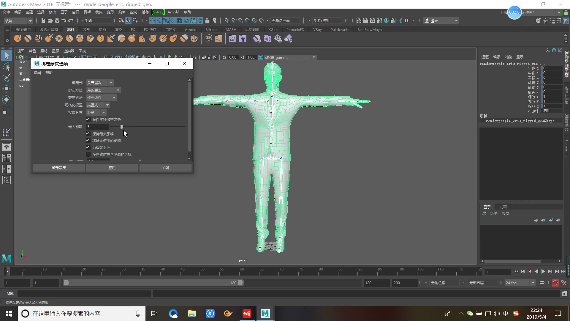
Task: Click the 最大影响 slider handle
Action: [x=121, y=127]
